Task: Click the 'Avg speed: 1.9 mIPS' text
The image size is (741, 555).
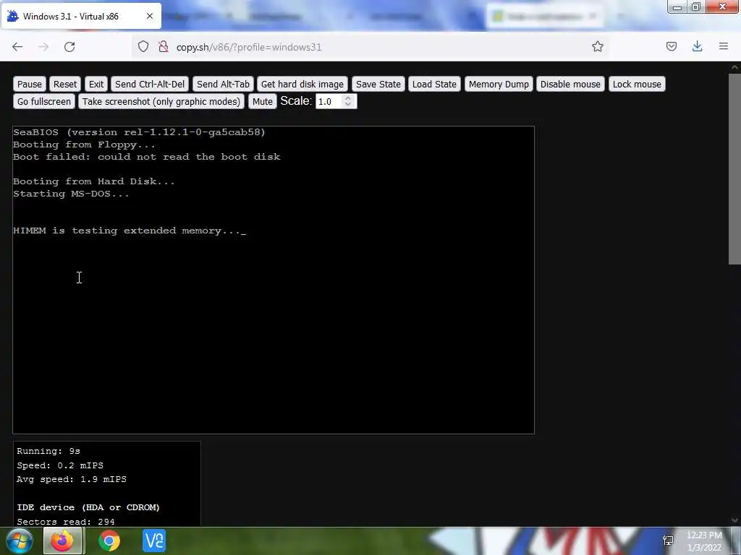Action: 72,480
